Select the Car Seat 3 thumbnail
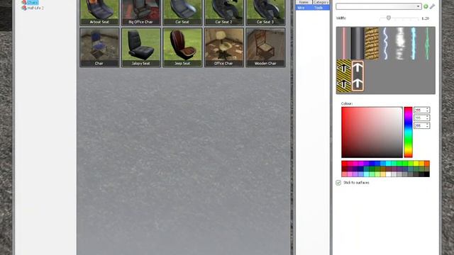This screenshot has width=454, height=255. tap(265, 13)
